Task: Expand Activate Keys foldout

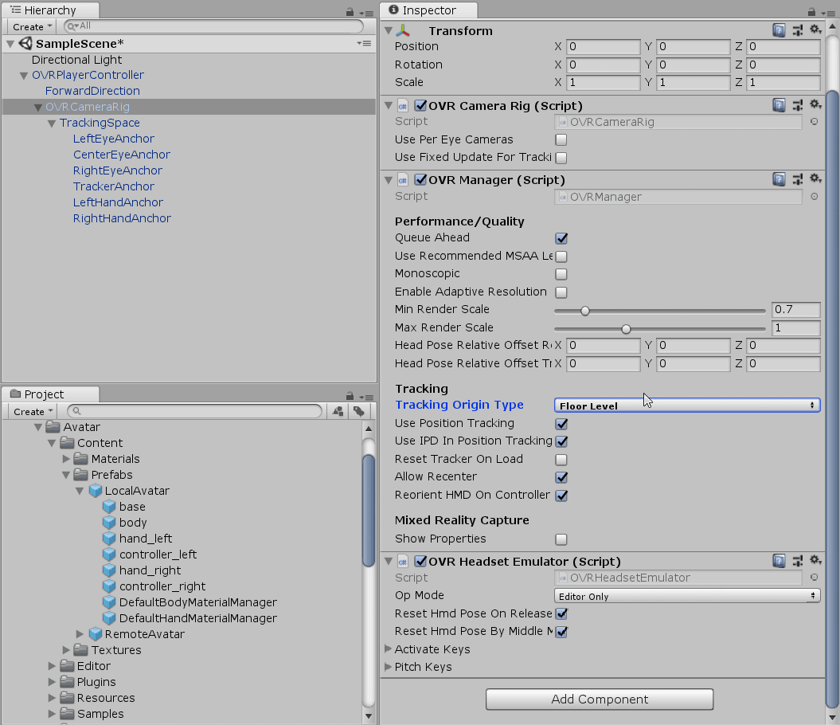Action: tap(389, 649)
